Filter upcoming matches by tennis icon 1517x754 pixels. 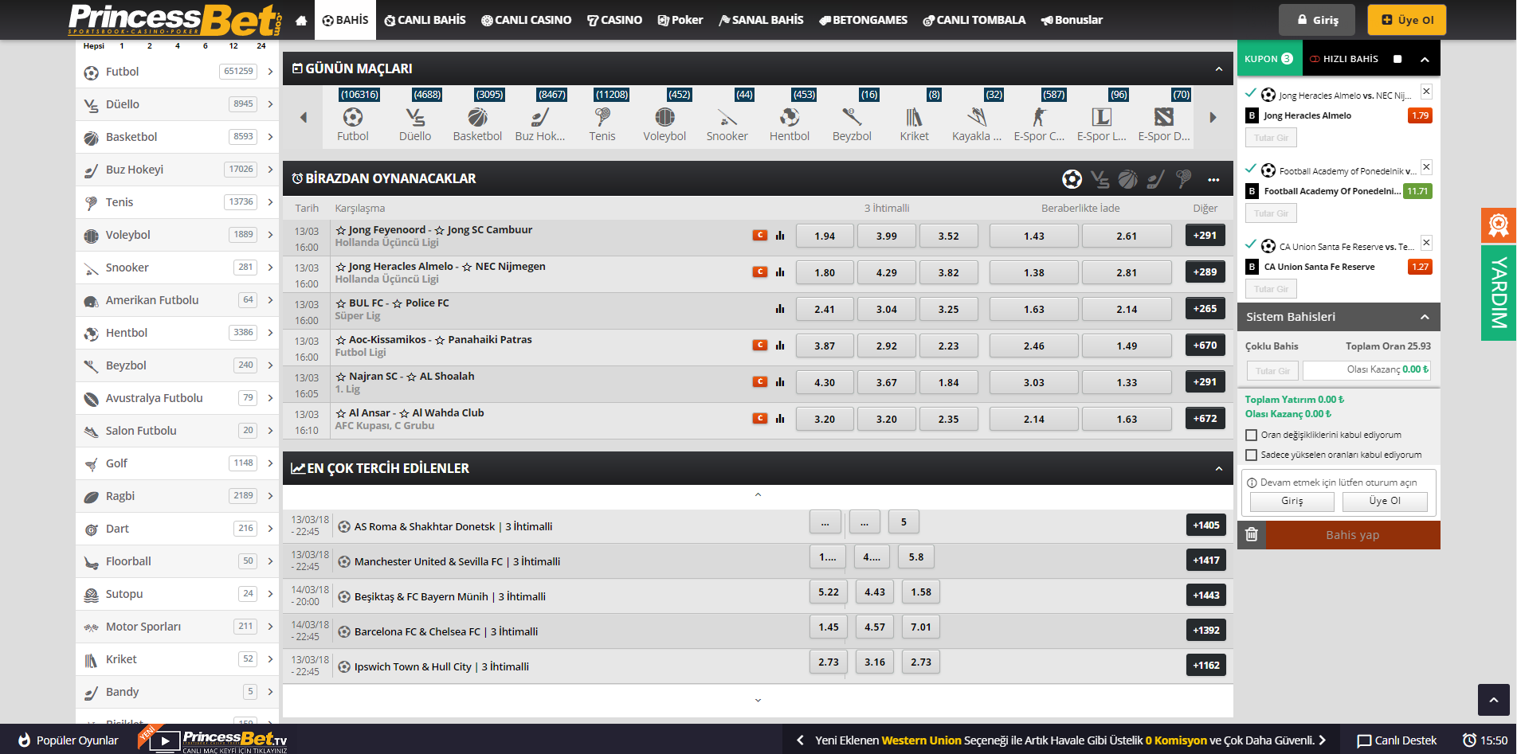pos(1183,179)
